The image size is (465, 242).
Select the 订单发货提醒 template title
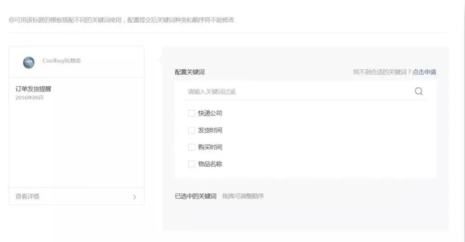tap(33, 89)
